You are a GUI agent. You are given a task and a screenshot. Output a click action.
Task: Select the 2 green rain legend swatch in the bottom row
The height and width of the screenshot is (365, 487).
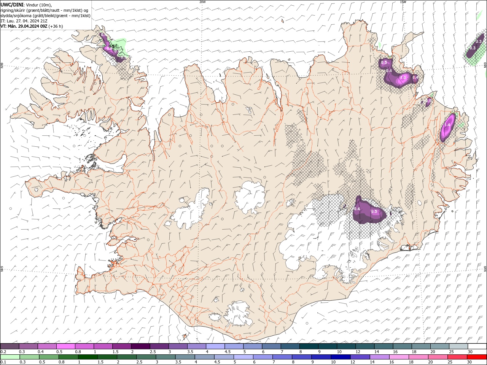coord(127,357)
